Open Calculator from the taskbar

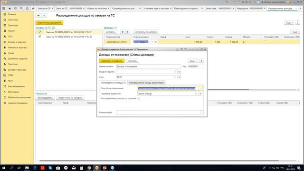(81, 168)
